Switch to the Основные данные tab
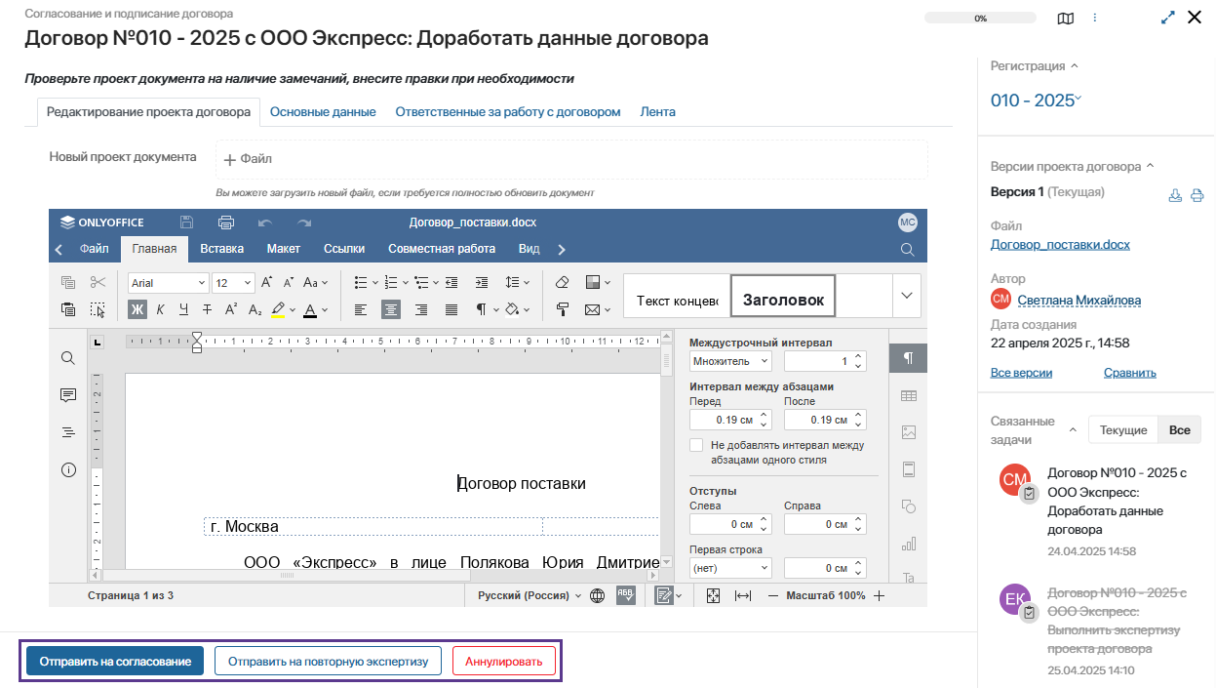Image resolution: width=1216 pixels, height=688 pixels. 323,111
